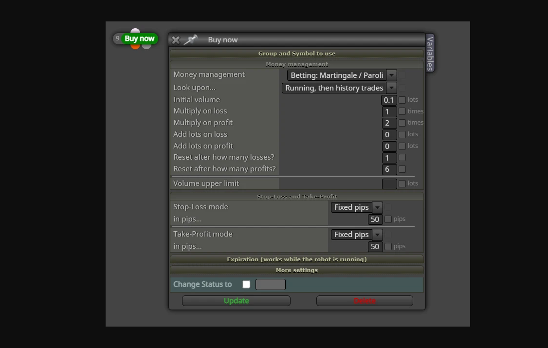Open Running, then history trades dropdown
Screen dimensions: 548x348
pos(339,88)
